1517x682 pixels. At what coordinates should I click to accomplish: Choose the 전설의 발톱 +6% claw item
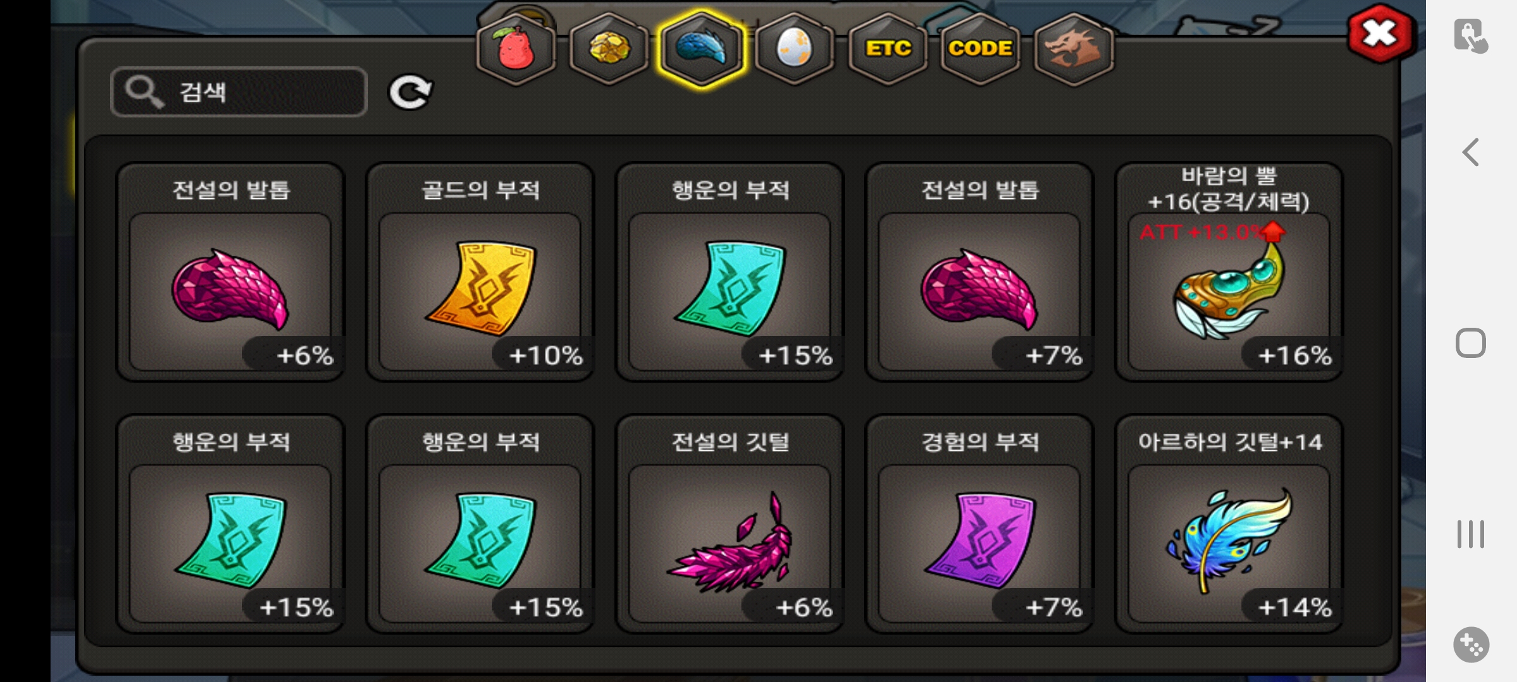pos(230,272)
